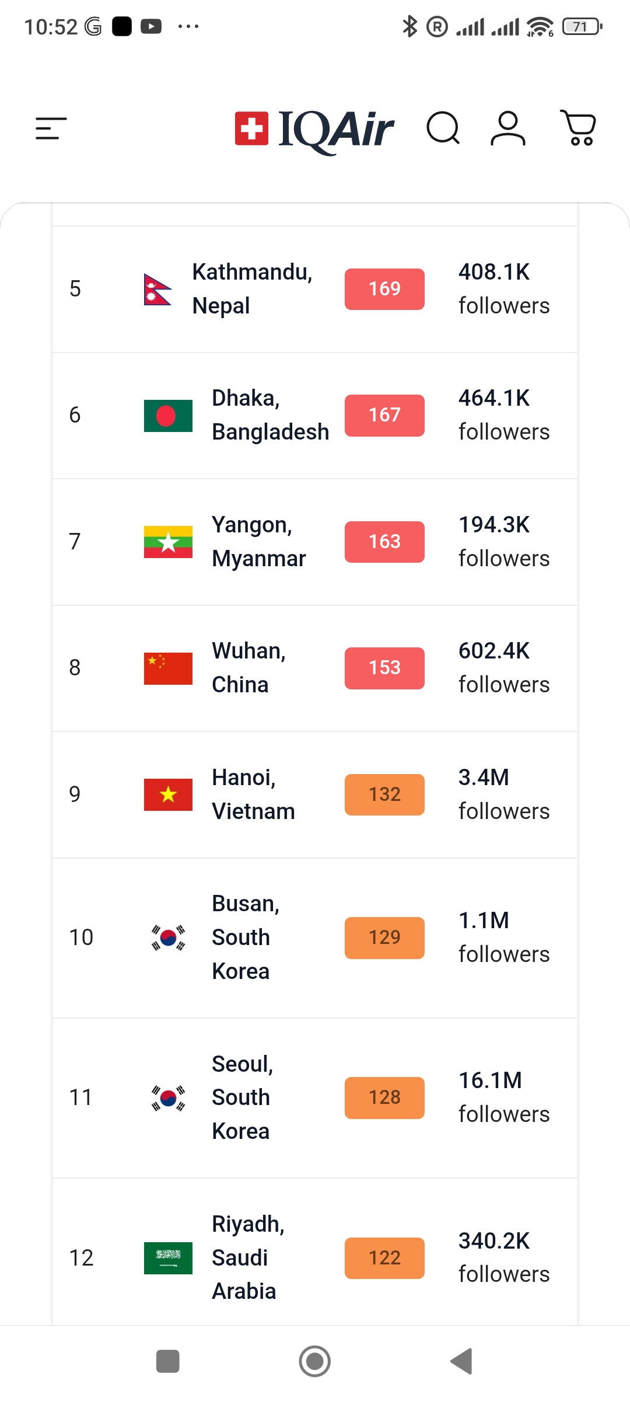Open Hanoi, Vietnam city link
The width and height of the screenshot is (630, 1401).
pyautogui.click(x=253, y=794)
